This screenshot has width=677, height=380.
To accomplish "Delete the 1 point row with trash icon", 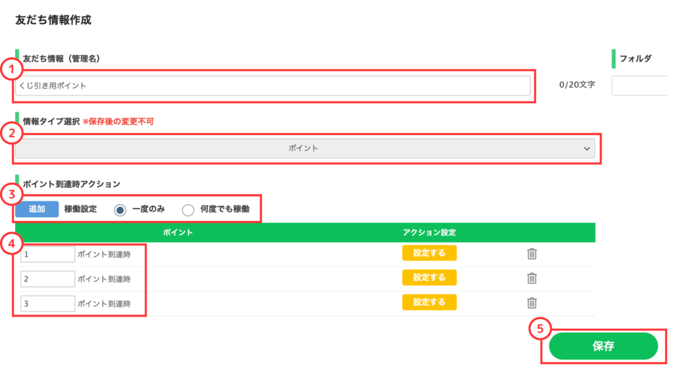I will (532, 254).
